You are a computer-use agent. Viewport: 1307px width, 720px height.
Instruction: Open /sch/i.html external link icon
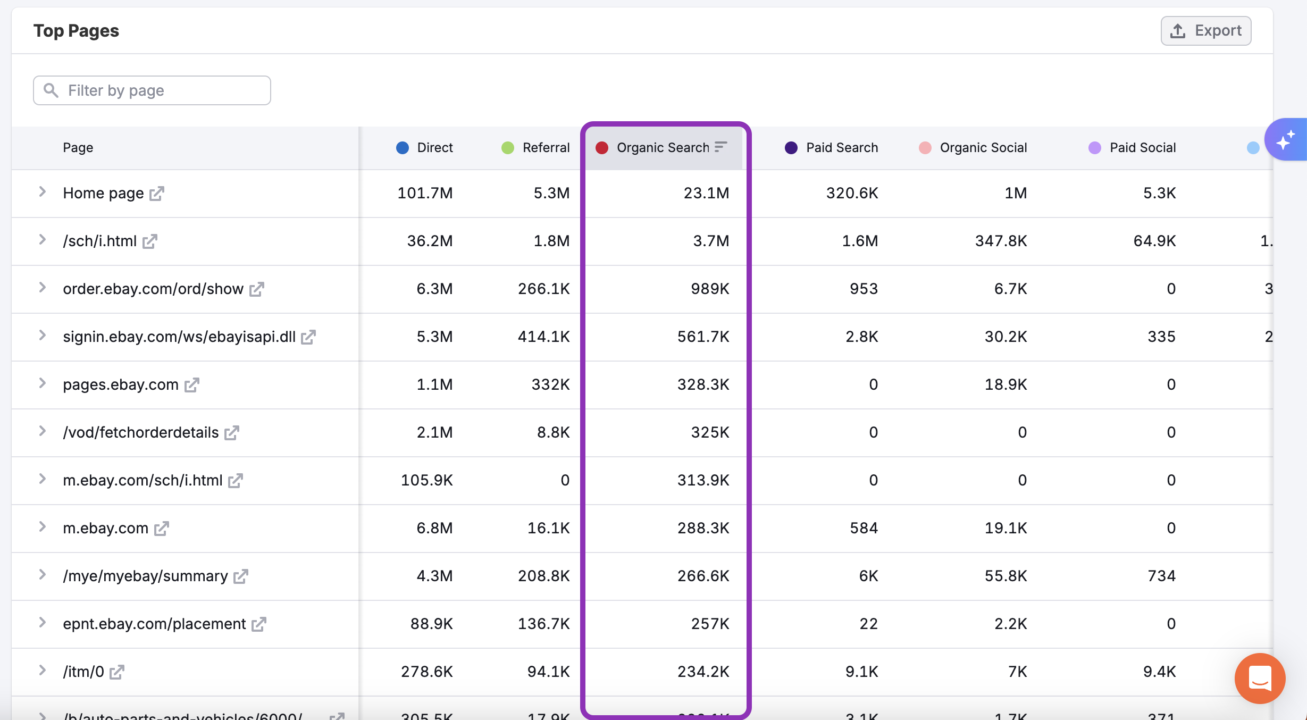pyautogui.click(x=150, y=241)
